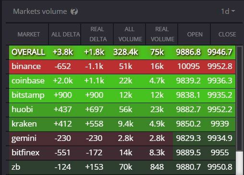Click kraken real volume 4.9k
The height and width of the screenshot is (175, 244).
(x=157, y=124)
